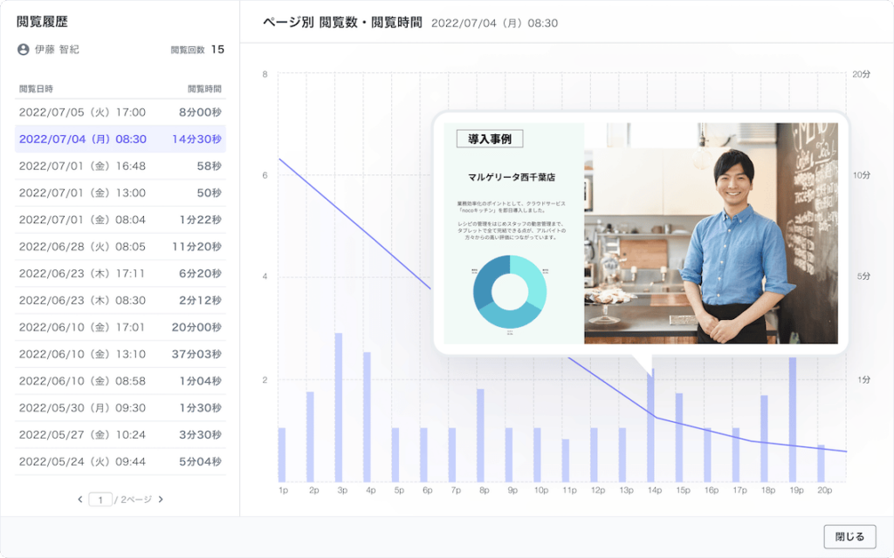Go to the previous page with left chevron
894x558 pixels.
point(80,500)
